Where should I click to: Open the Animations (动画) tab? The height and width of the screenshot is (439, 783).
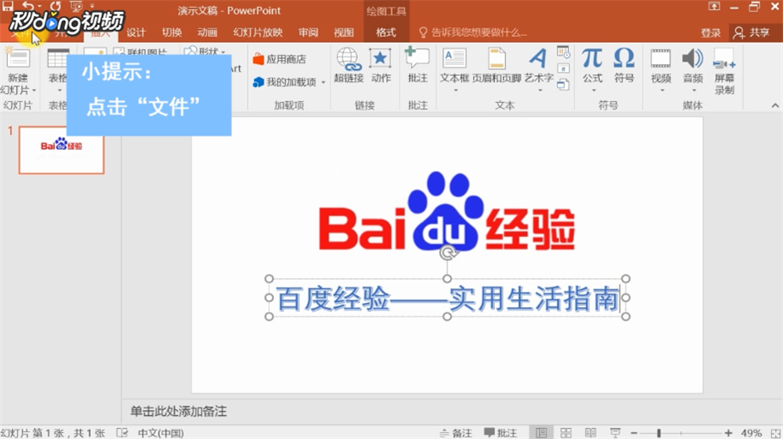207,33
